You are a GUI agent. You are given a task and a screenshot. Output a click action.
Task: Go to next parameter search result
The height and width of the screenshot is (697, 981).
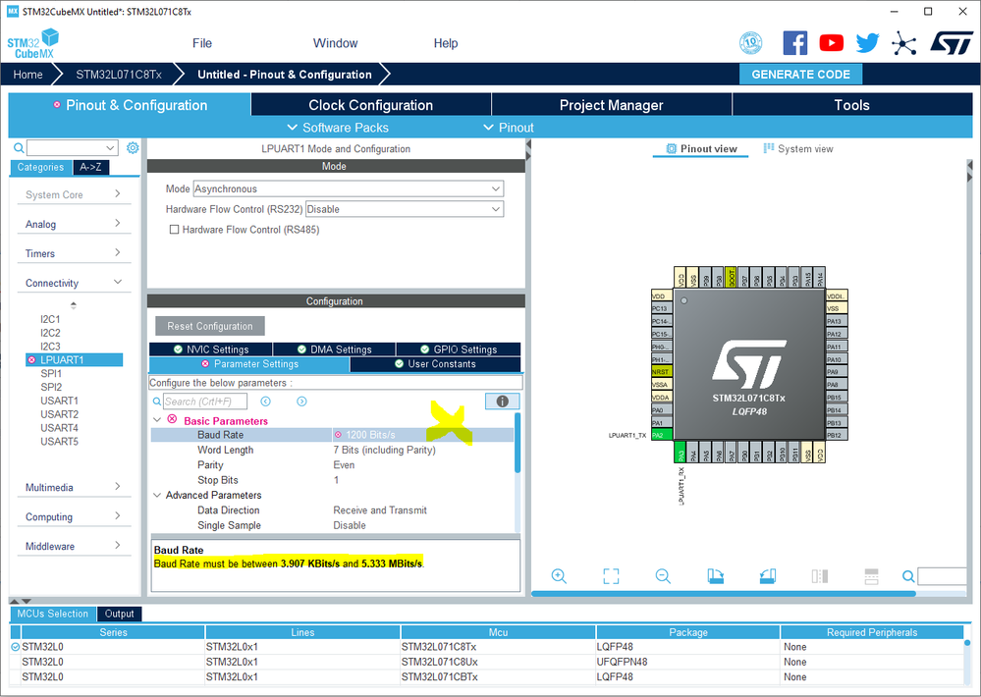(x=301, y=402)
